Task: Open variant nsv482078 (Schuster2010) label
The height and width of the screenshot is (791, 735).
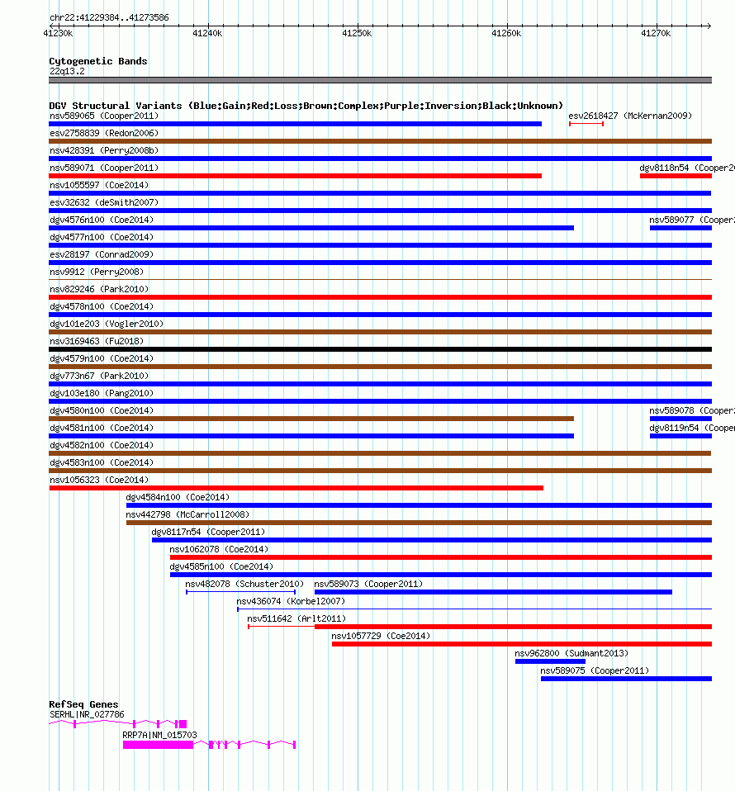Action: click(x=244, y=585)
